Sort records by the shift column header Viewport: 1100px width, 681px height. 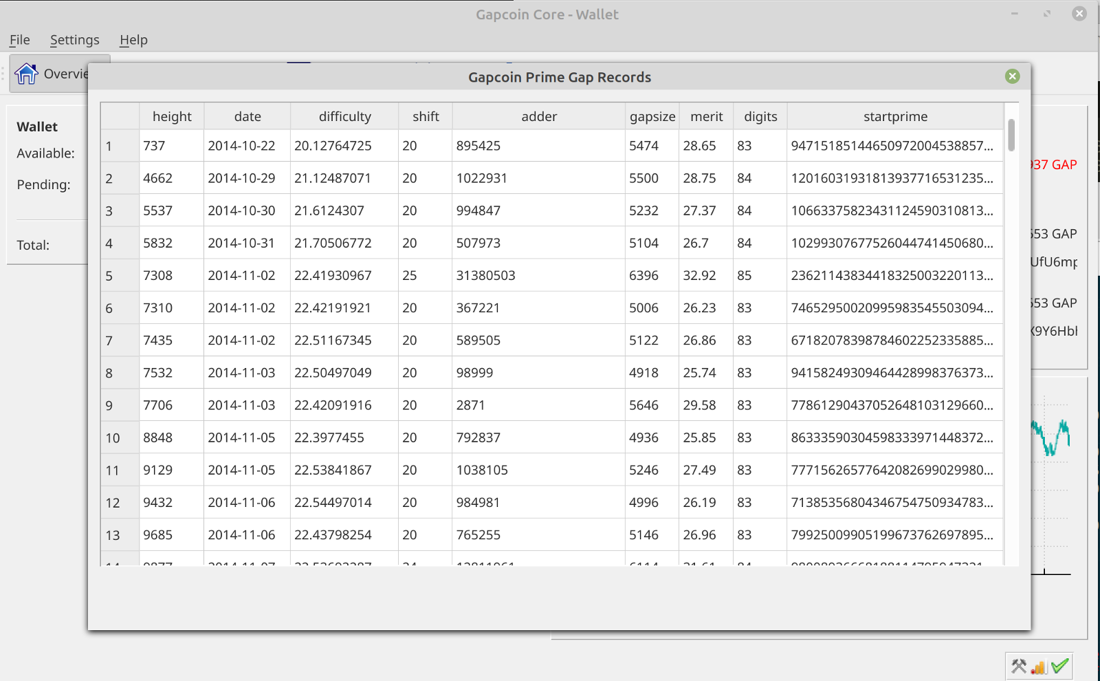tap(426, 116)
